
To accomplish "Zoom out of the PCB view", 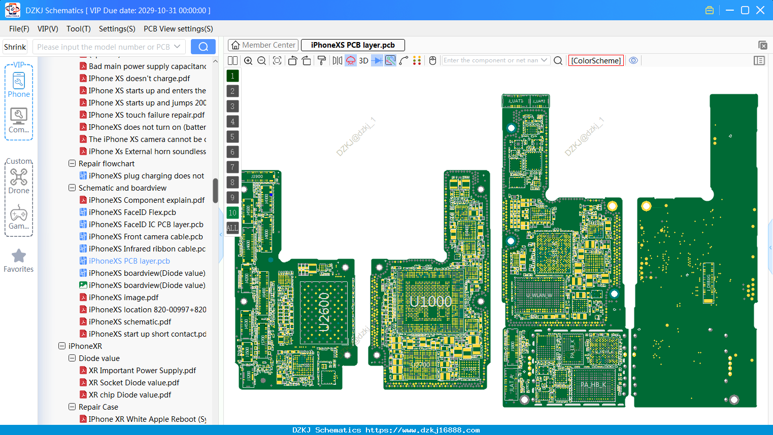I will click(x=262, y=60).
